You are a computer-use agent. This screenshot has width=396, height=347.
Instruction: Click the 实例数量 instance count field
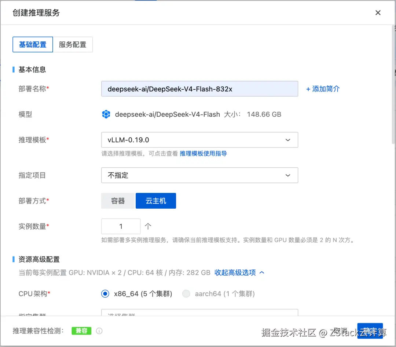pos(121,226)
